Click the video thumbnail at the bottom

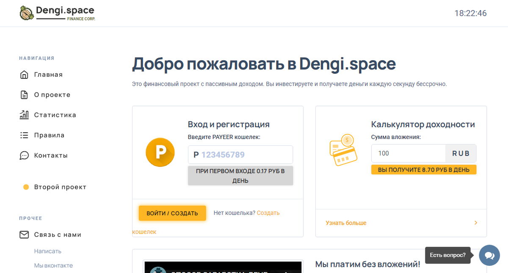pyautogui.click(x=223, y=267)
